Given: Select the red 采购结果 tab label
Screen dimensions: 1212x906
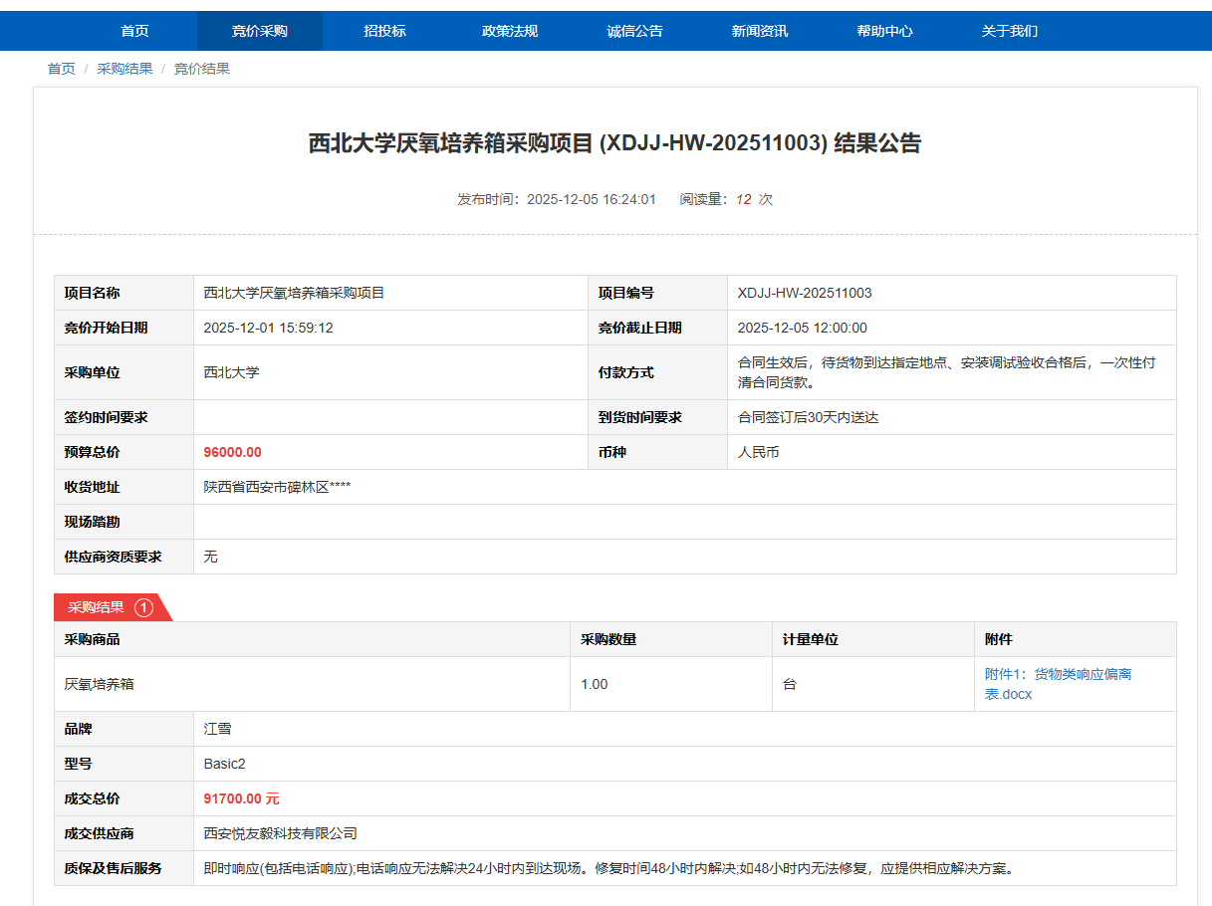Looking at the screenshot, I should [x=96, y=607].
